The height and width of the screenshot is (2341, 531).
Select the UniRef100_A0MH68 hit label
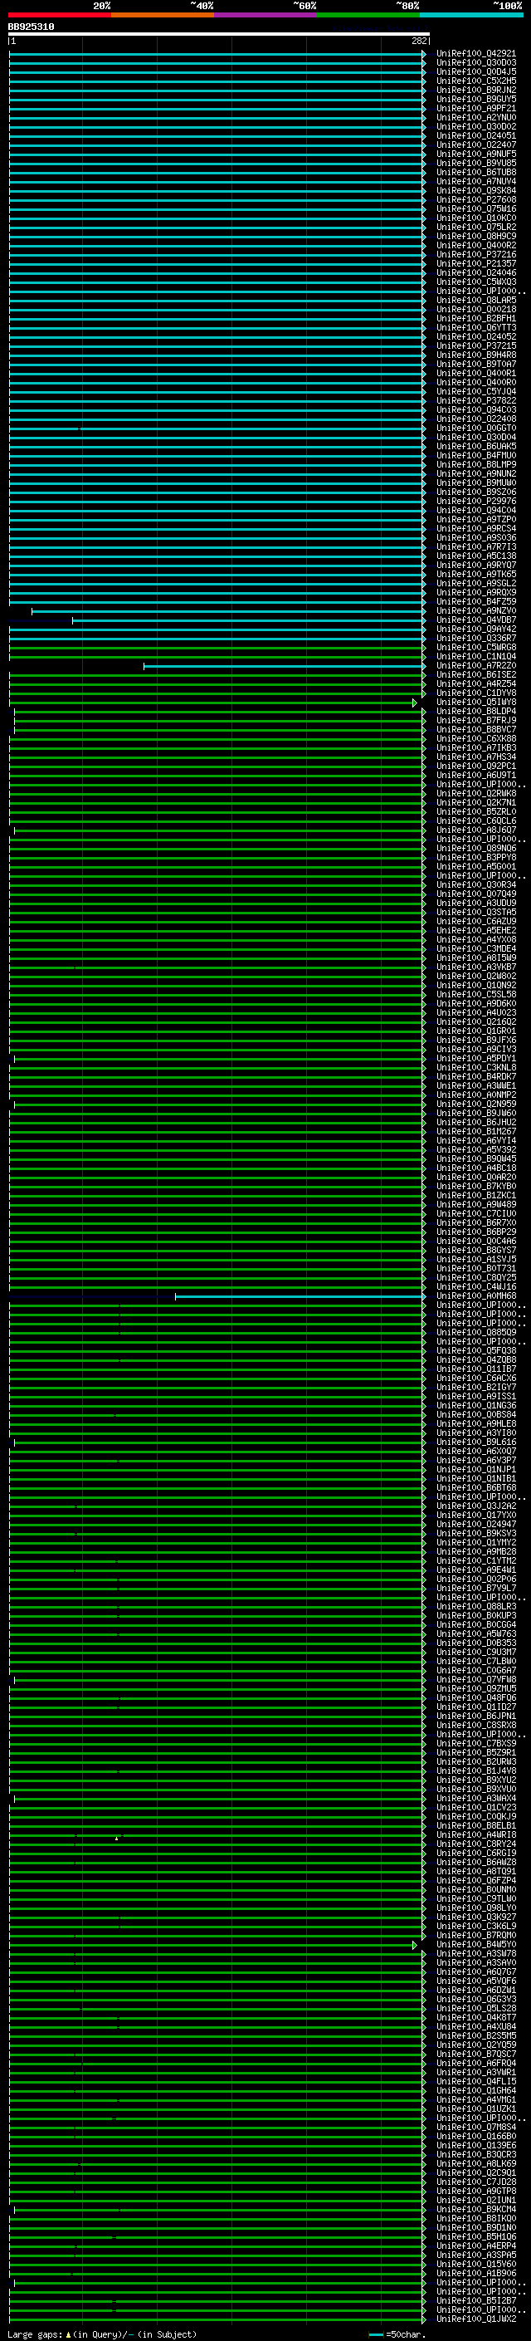[x=476, y=1296]
